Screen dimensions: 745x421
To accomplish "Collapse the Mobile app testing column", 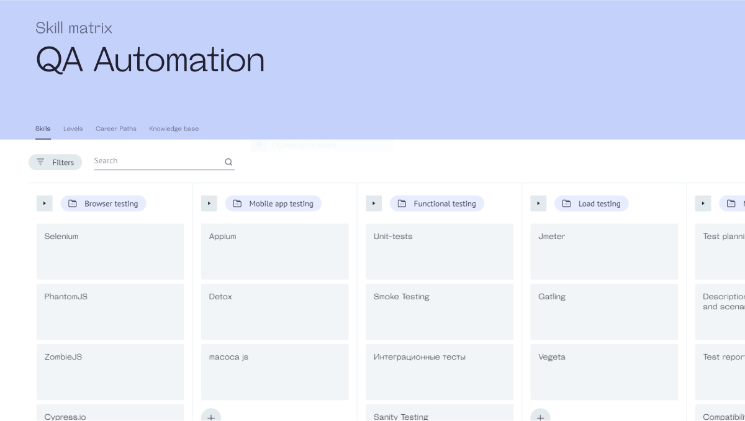I will pyautogui.click(x=209, y=204).
